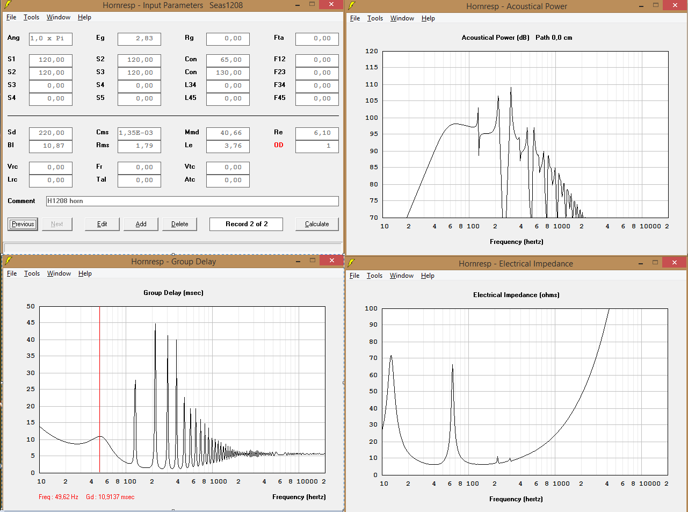The width and height of the screenshot is (688, 512).
Task: Click the Previous record button
Action: pos(23,224)
